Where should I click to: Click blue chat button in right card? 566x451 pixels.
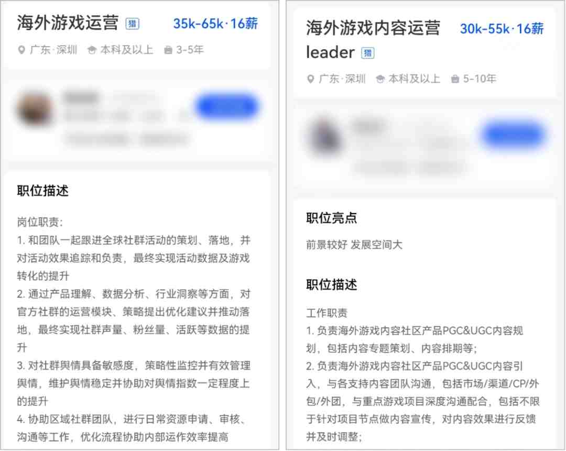(x=513, y=135)
